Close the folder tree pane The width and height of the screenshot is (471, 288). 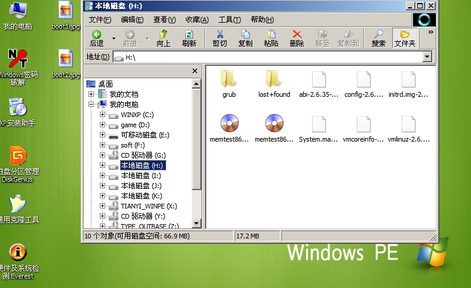195,71
